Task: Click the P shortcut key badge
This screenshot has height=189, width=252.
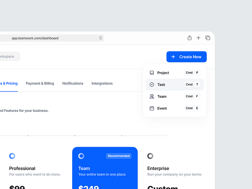Action: click(x=197, y=73)
